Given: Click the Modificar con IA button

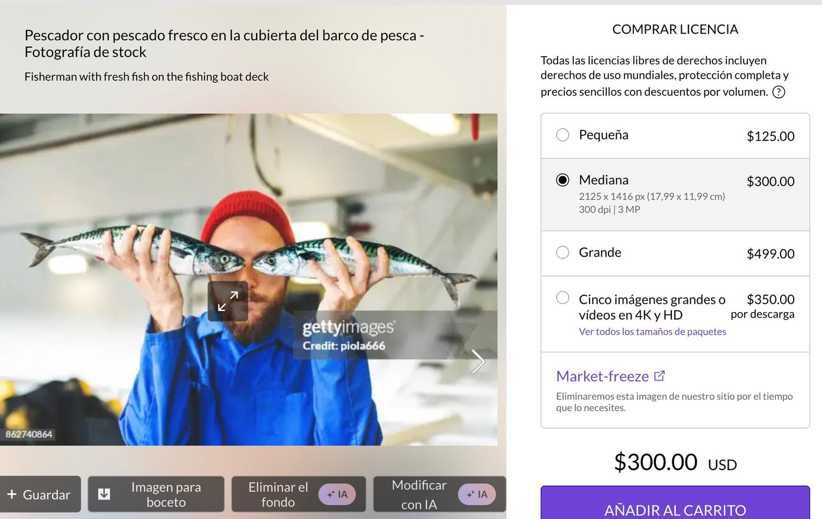Looking at the screenshot, I should [x=439, y=494].
